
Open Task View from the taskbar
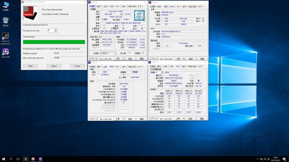18,159
